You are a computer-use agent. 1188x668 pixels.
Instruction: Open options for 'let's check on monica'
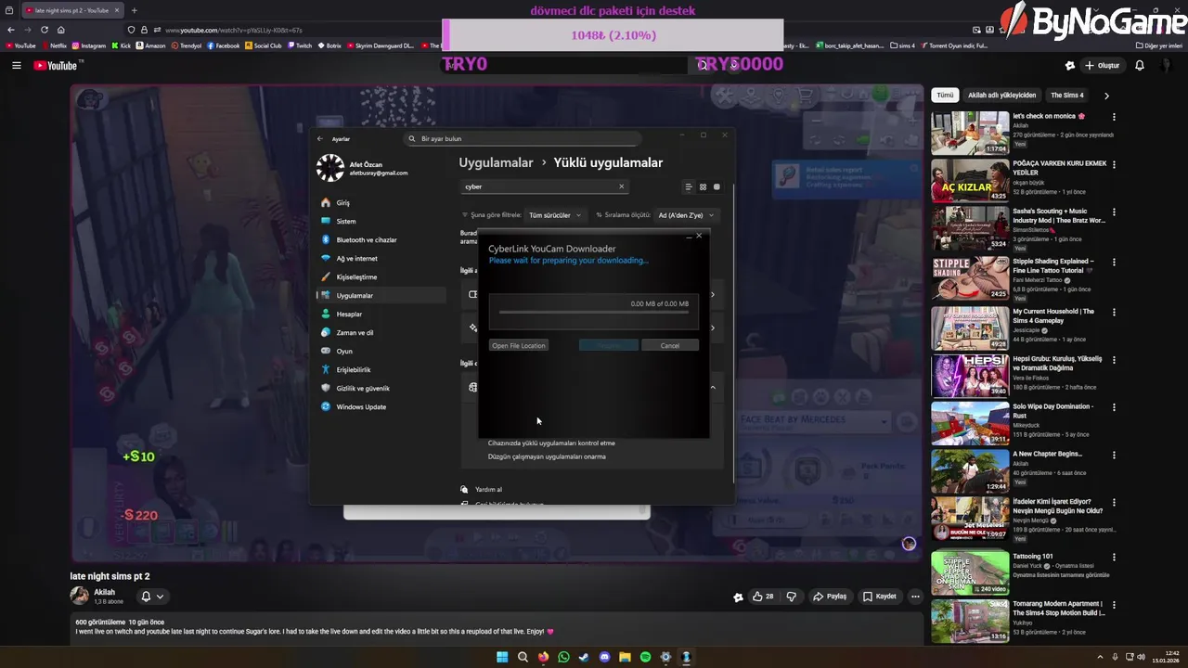coord(1114,117)
